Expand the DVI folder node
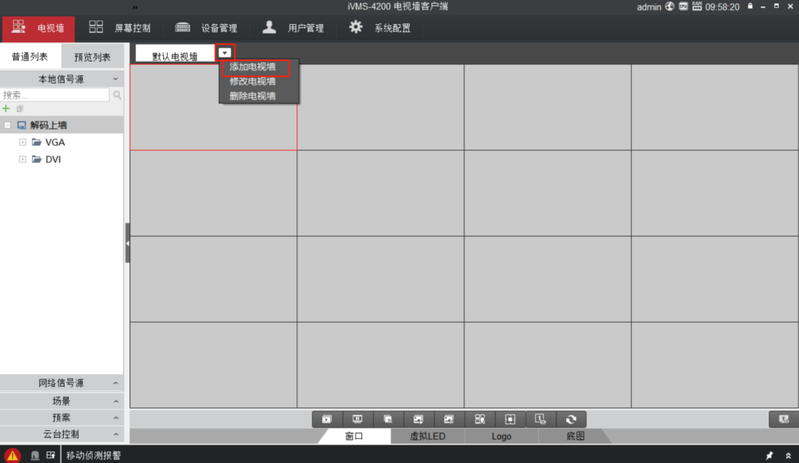The width and height of the screenshot is (799, 463). [23, 159]
